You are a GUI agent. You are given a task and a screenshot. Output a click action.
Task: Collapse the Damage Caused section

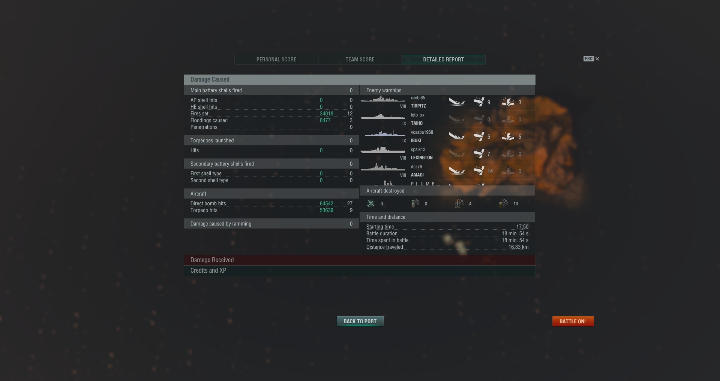[360, 79]
